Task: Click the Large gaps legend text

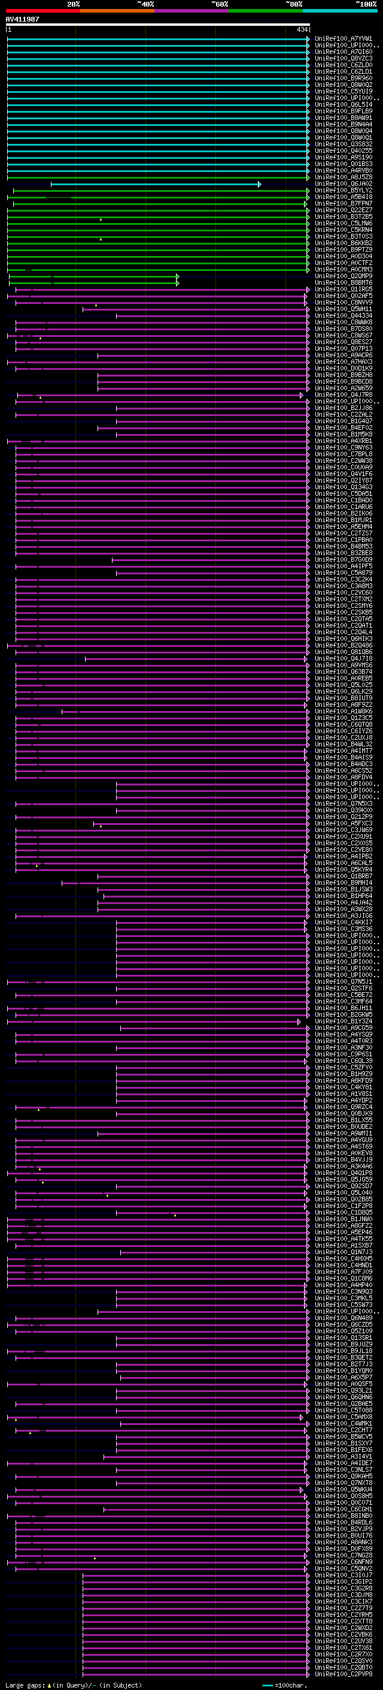Action: [x=25, y=1685]
